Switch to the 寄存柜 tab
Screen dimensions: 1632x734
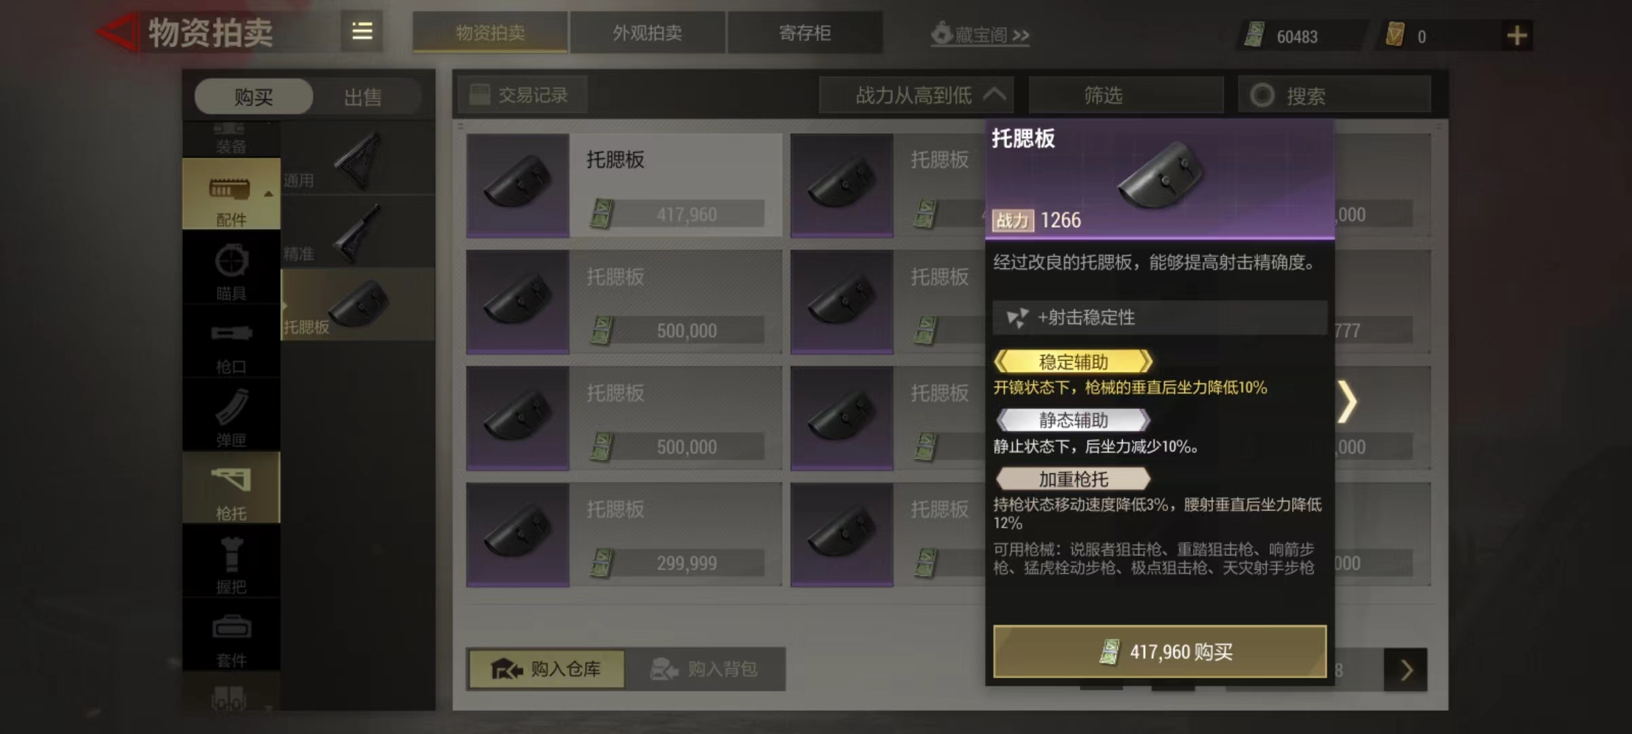coord(805,33)
